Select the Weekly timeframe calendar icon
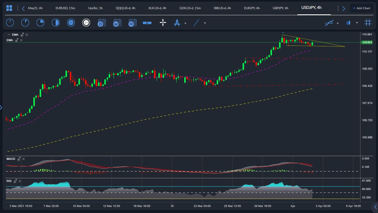The height and width of the screenshot is (213, 378). pyautogui.click(x=117, y=22)
